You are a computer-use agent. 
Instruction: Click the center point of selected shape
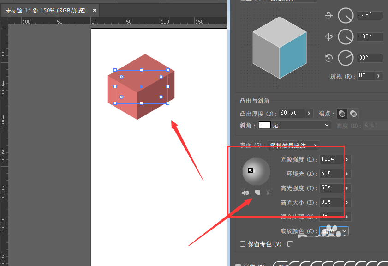click(x=141, y=87)
